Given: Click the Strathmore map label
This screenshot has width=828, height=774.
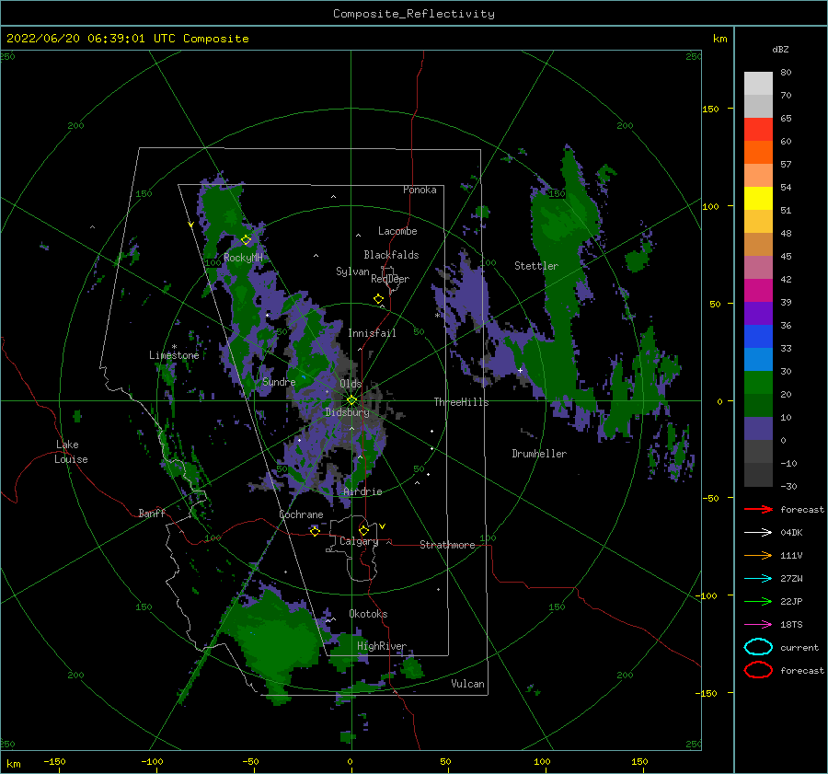Looking at the screenshot, I should coord(447,545).
